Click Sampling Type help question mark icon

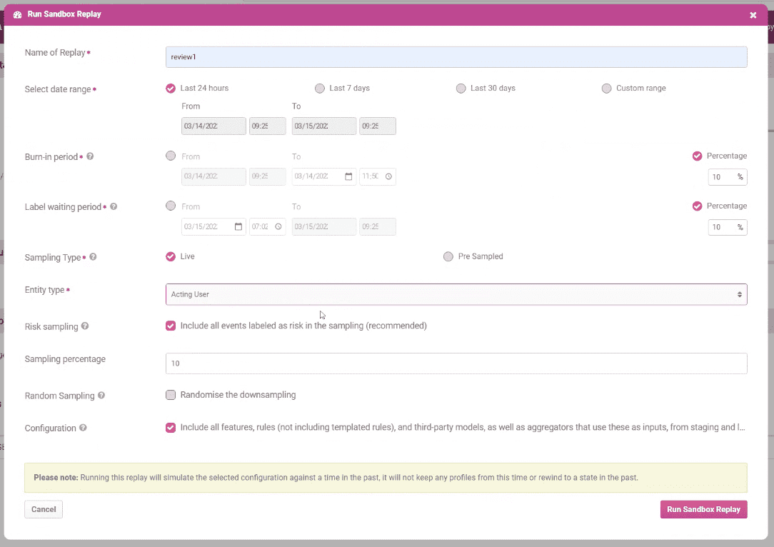pyautogui.click(x=94, y=258)
